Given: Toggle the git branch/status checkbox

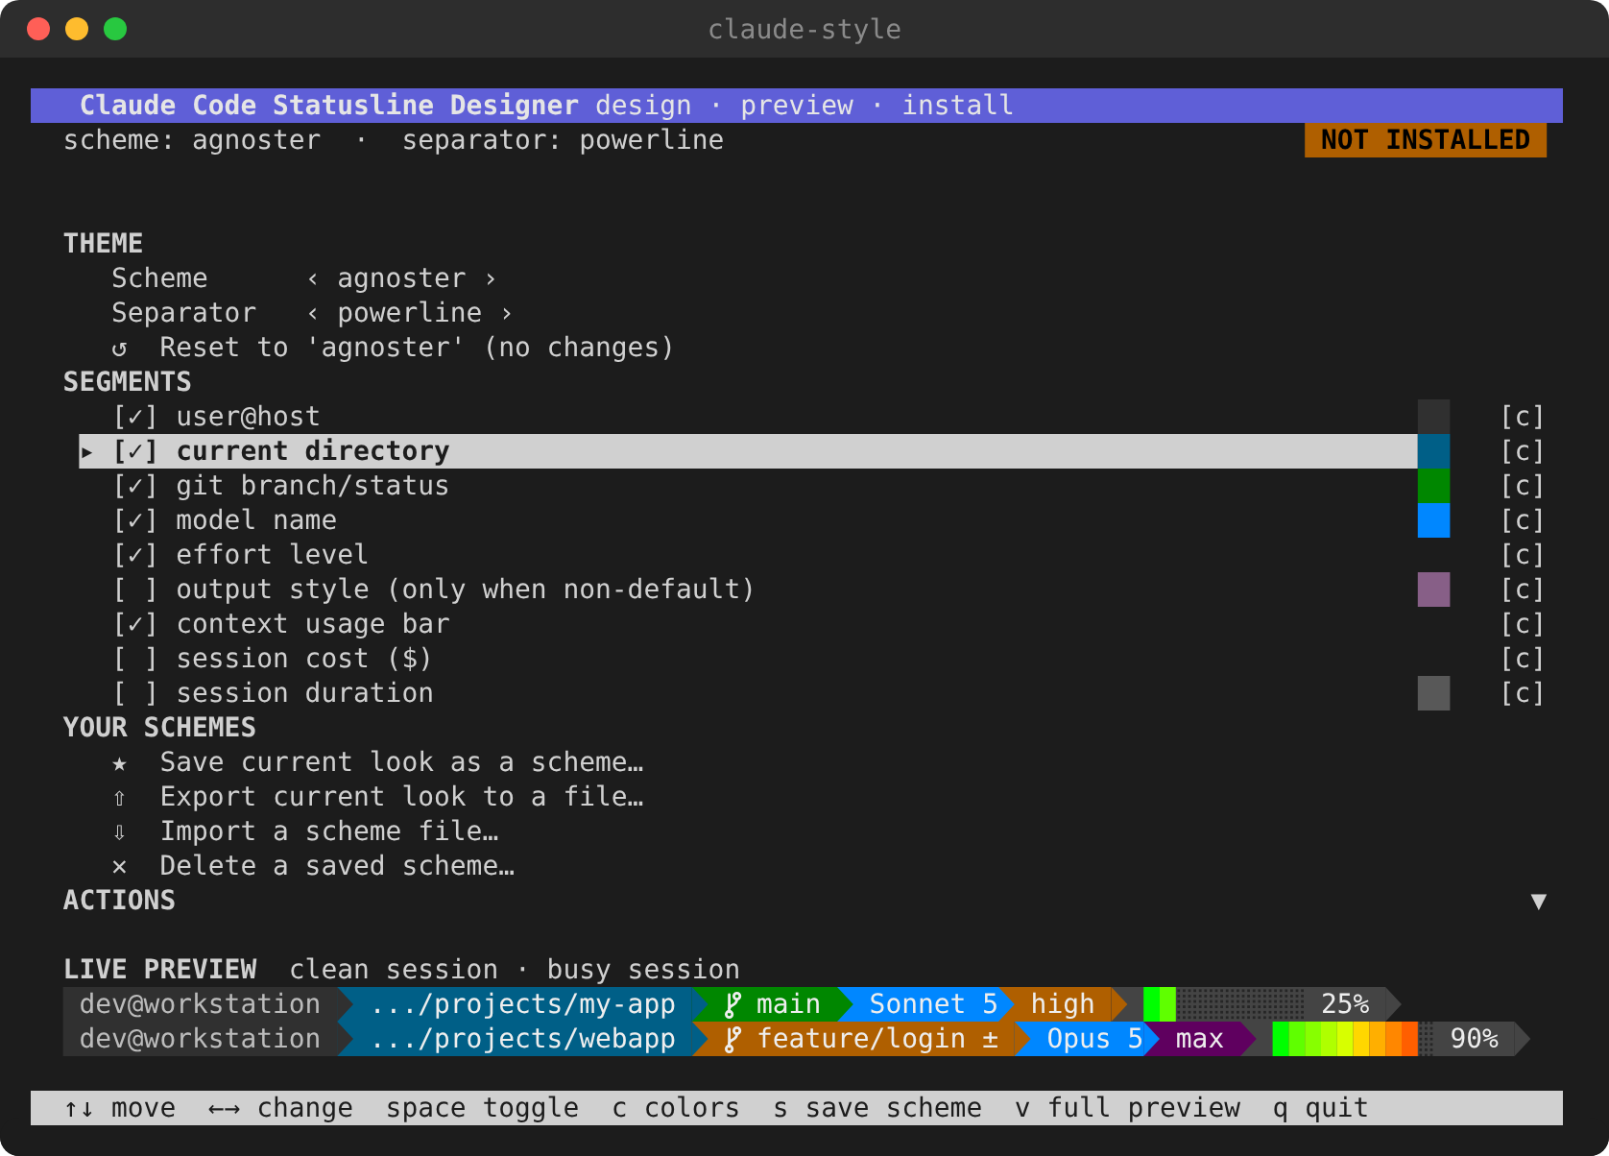Looking at the screenshot, I should click(x=135, y=486).
